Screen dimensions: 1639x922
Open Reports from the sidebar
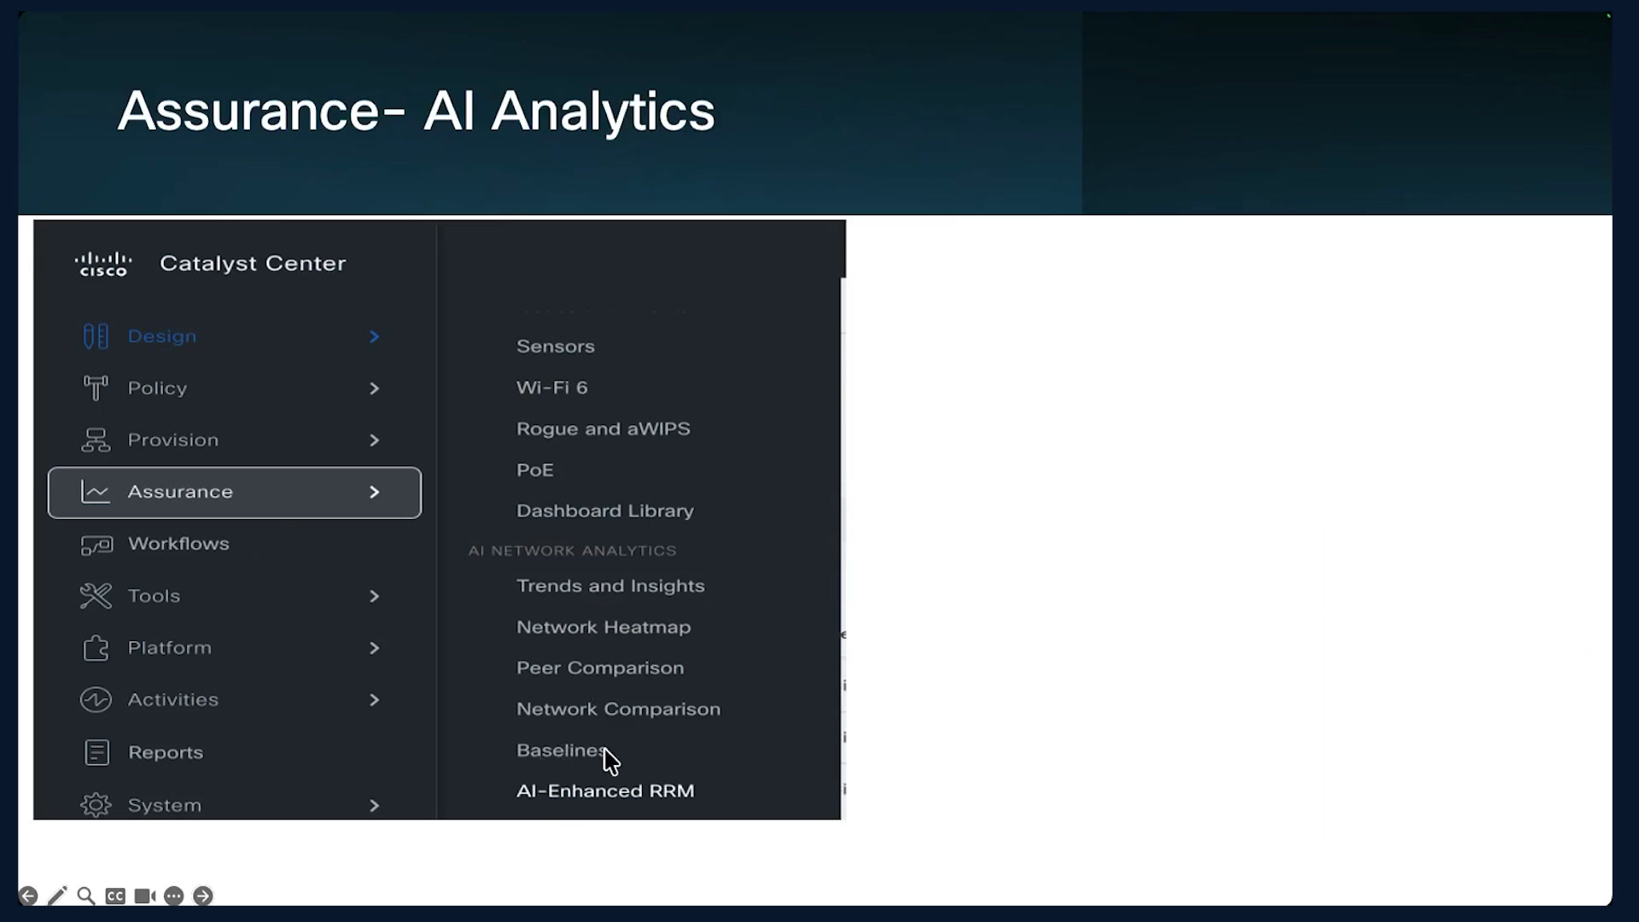coord(166,753)
